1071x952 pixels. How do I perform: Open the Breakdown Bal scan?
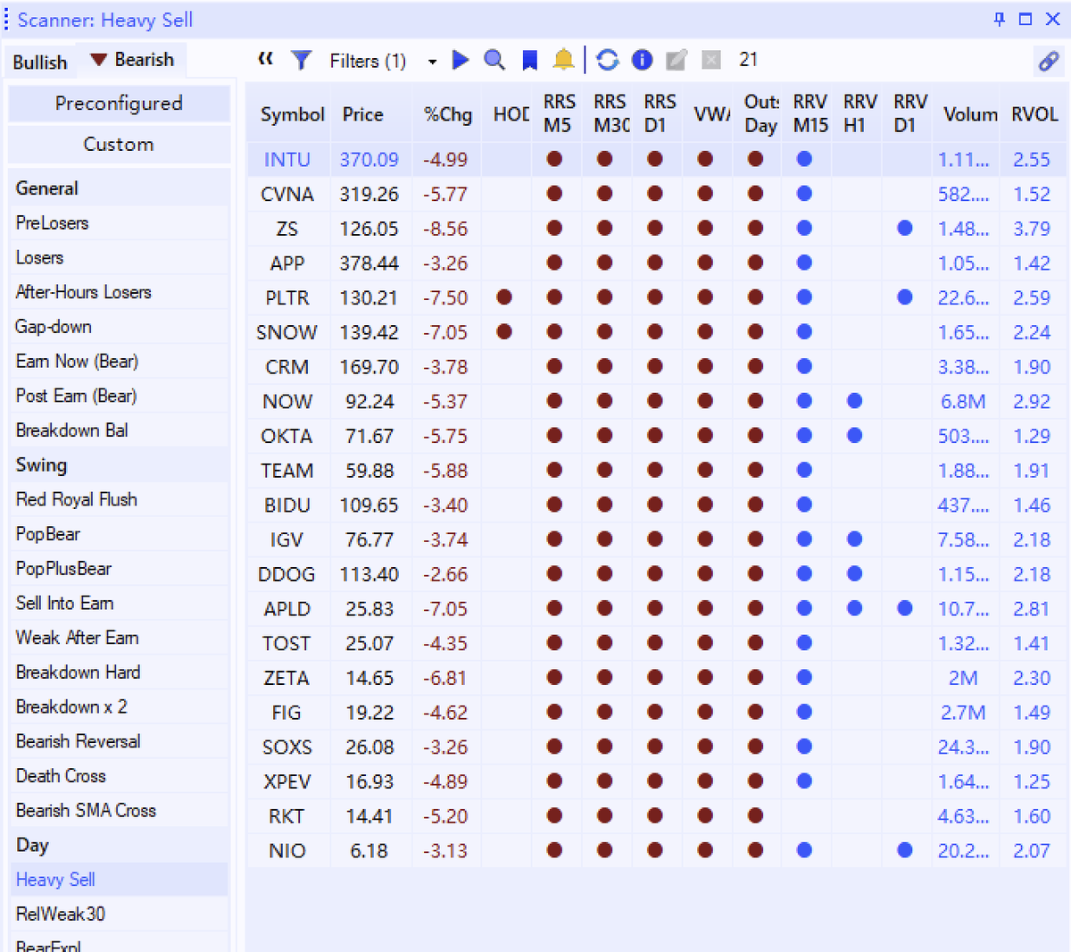click(x=119, y=430)
